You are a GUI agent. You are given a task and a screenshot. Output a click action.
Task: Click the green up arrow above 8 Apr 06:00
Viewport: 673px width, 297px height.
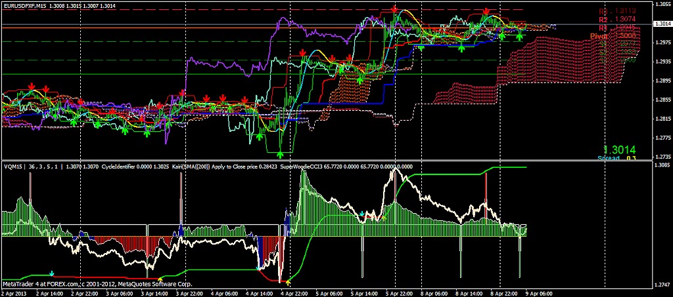[461, 48]
